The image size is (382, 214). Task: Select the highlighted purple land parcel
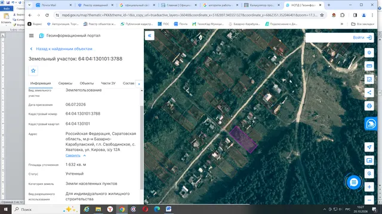tap(243, 140)
